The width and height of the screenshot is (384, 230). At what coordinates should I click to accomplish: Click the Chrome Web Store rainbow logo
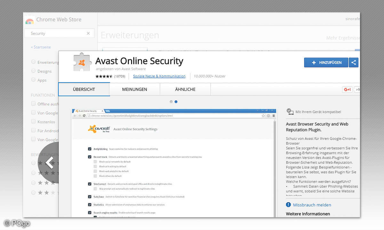tap(29, 20)
